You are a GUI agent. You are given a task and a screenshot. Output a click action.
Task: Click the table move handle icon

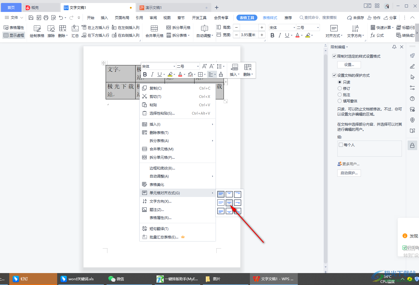click(104, 63)
